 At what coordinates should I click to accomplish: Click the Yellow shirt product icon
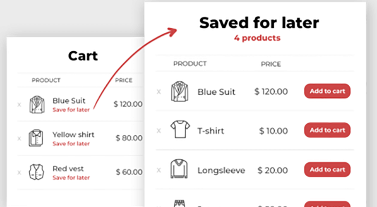pos(36,138)
